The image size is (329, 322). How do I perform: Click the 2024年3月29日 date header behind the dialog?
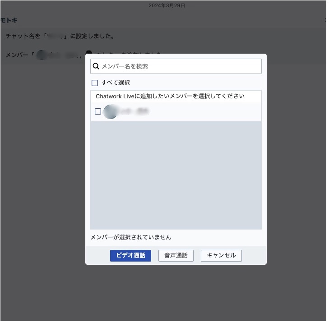coord(168,6)
